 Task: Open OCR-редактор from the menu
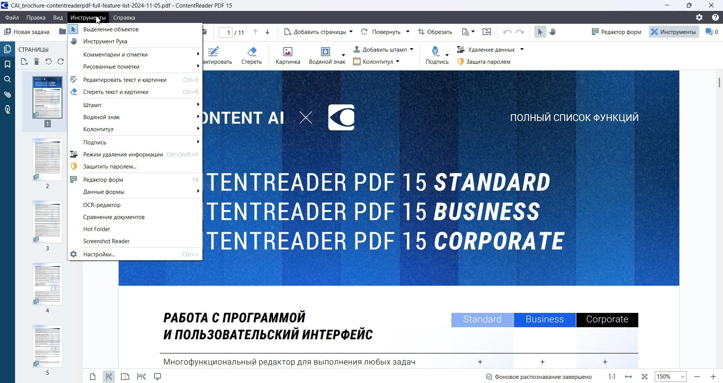135,205
